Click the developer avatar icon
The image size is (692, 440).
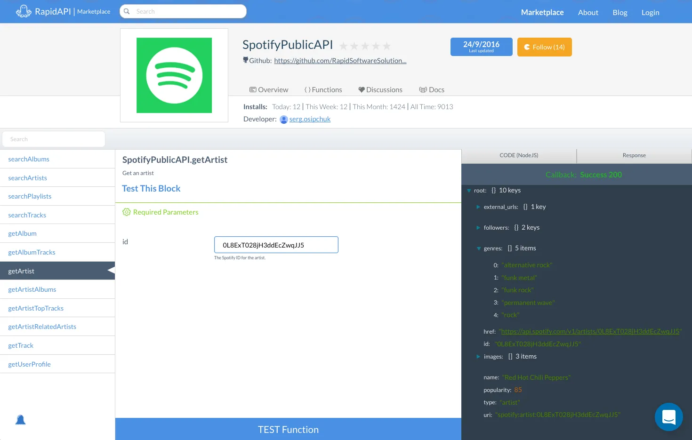tap(284, 120)
